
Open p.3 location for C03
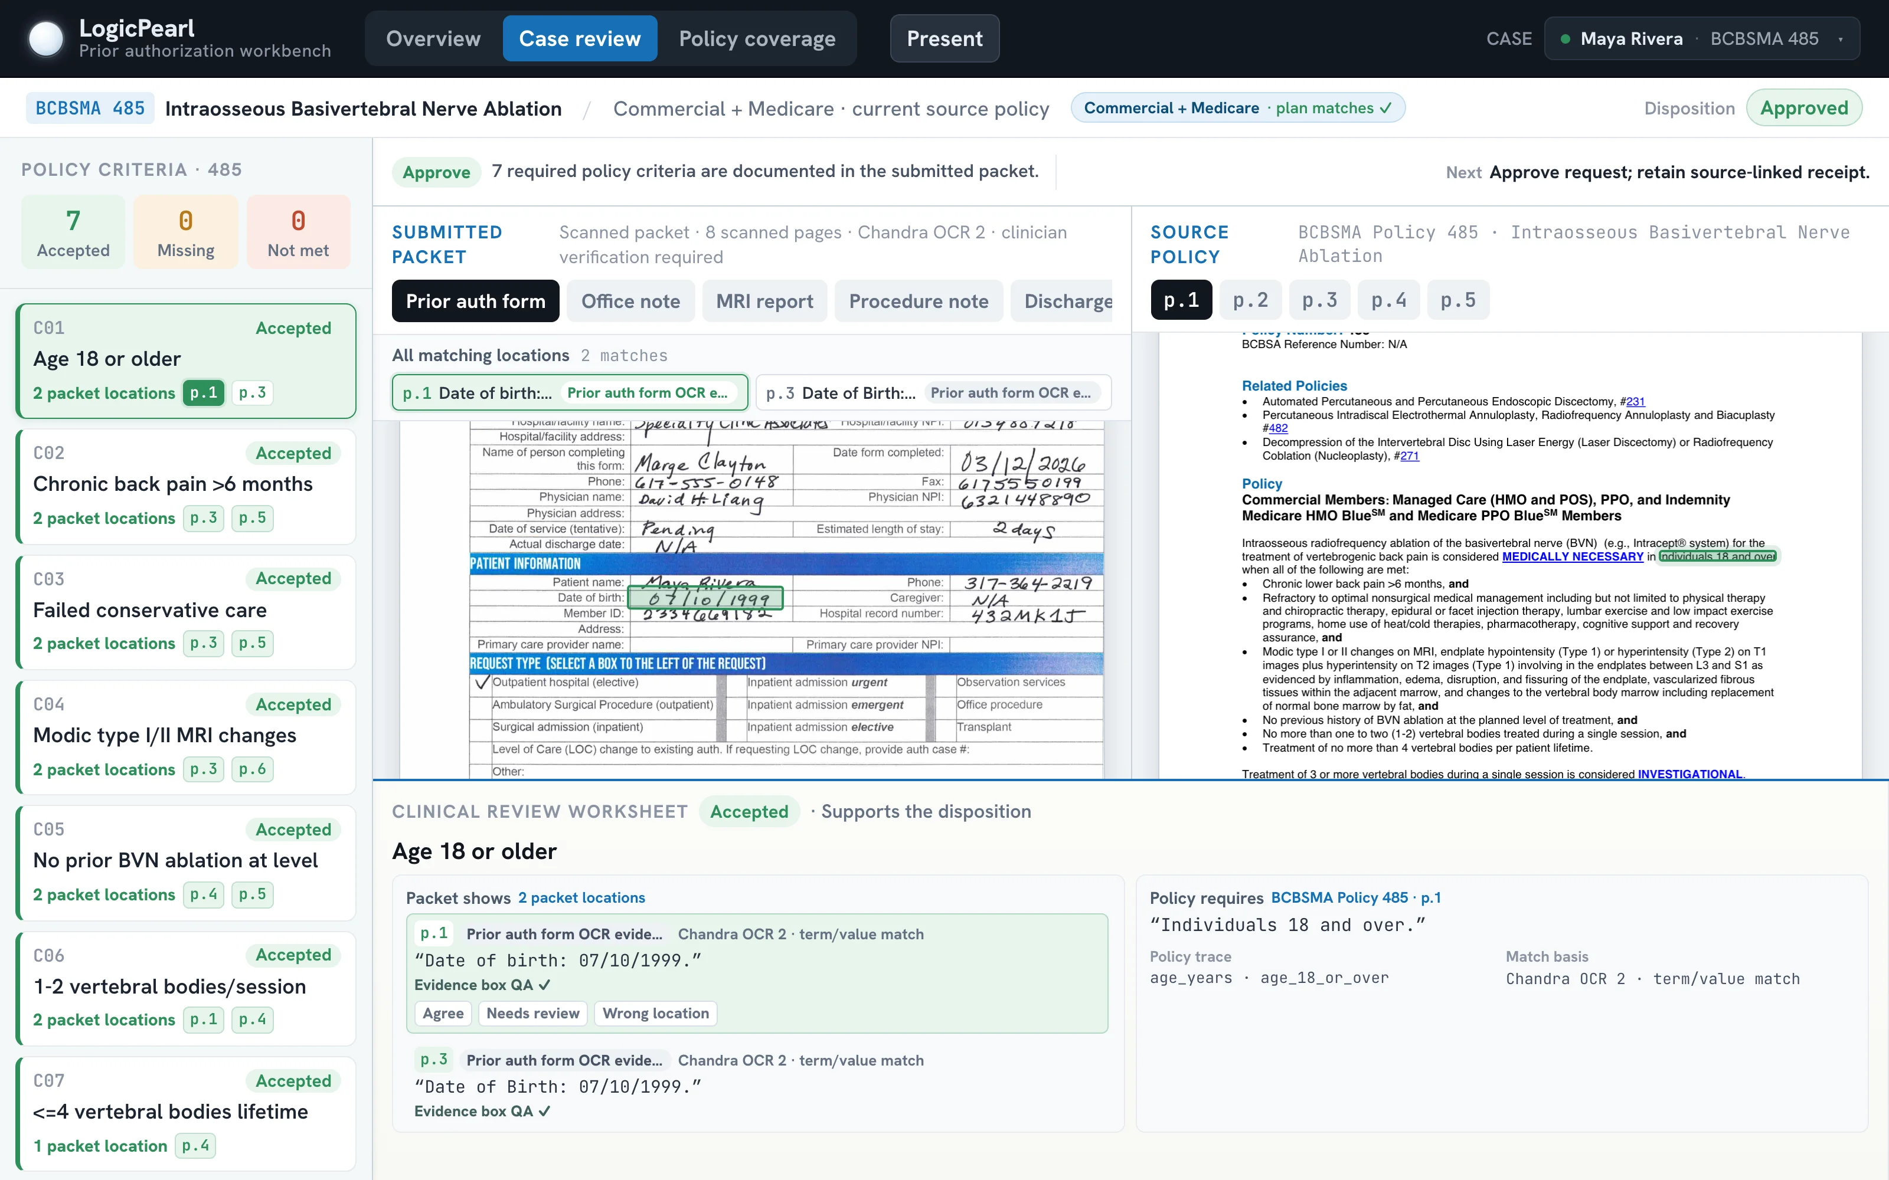coord(204,643)
